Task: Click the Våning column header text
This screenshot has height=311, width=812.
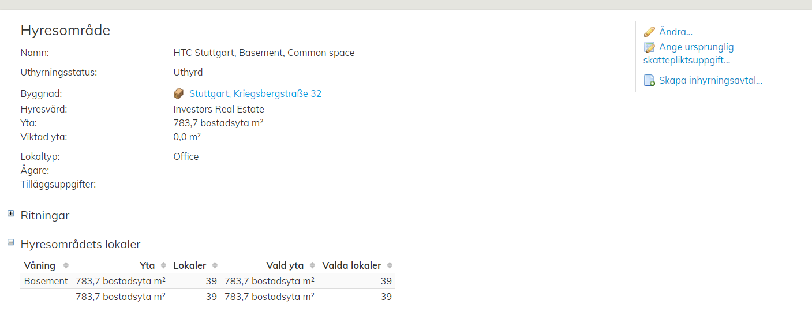Action: (40, 265)
